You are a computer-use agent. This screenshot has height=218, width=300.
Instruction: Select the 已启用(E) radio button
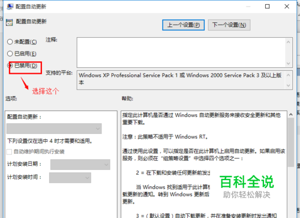pos(10,53)
